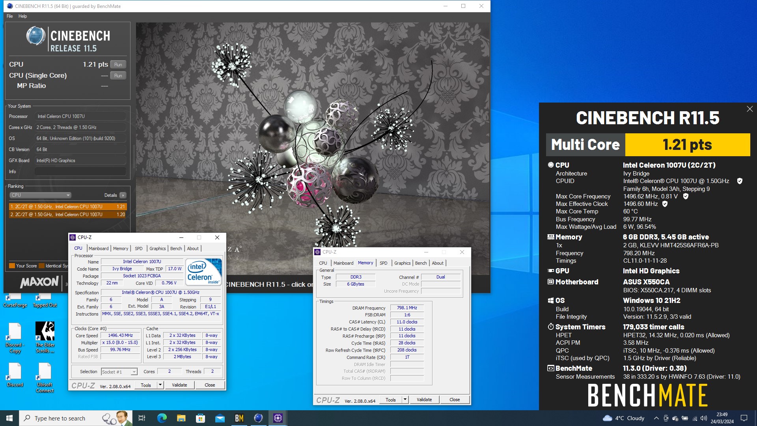Open SPD tab in CPU-Z Memory window
Viewport: 757px width, 426px height.
[384, 263]
